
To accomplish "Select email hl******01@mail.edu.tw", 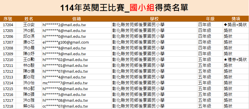I will 65,66.
